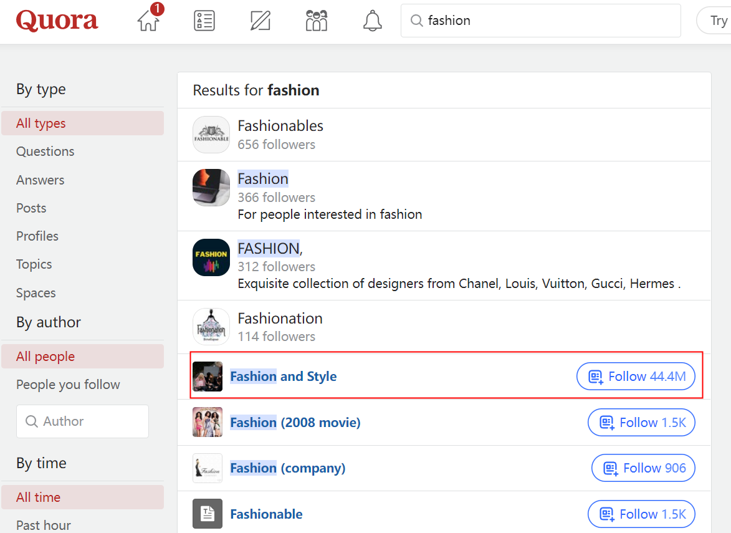This screenshot has width=731, height=533.
Task: Select Past hour time filter
Action: [x=44, y=525]
